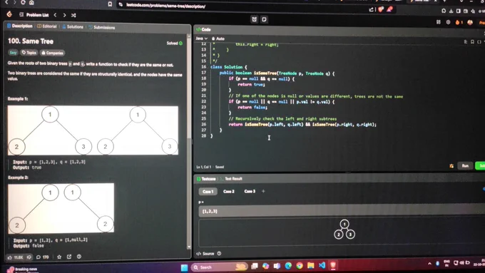Click the feedback question icon

pyautogui.click(x=79, y=257)
